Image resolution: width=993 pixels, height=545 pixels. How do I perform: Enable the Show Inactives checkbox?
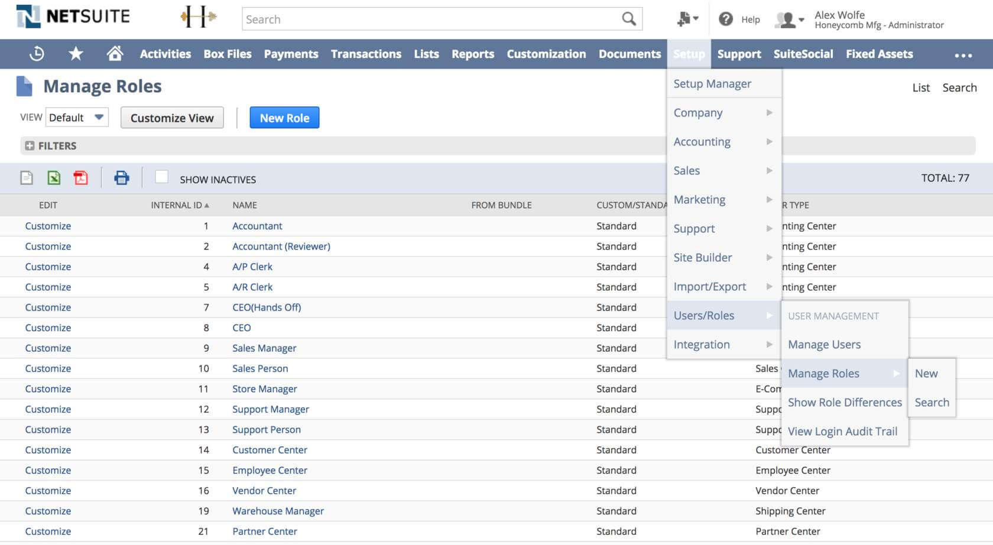[161, 177]
